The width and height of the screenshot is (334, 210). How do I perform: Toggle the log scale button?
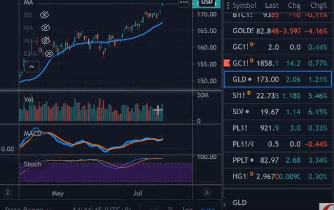click(x=187, y=208)
